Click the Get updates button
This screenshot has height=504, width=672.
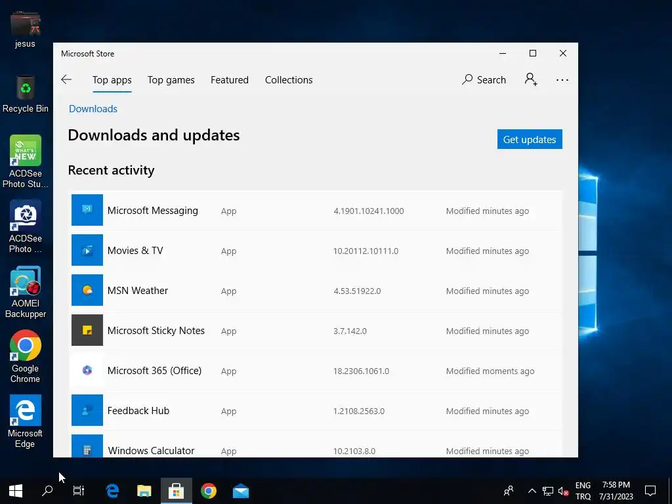[530, 139]
